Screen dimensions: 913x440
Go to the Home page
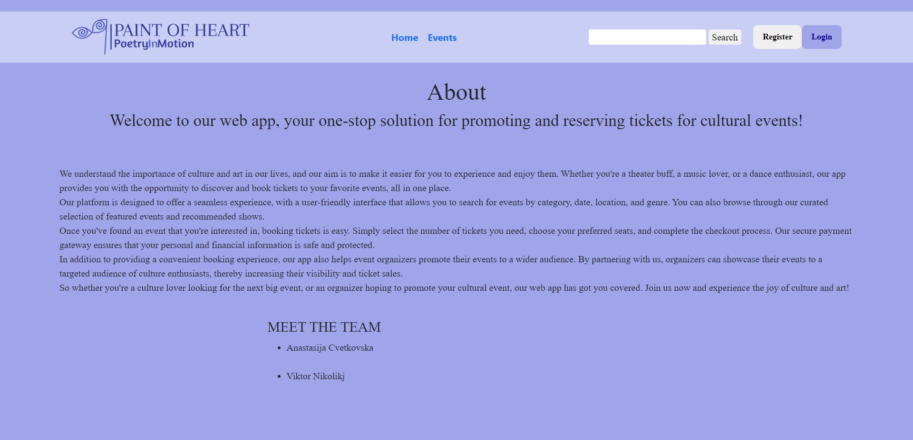(x=404, y=38)
